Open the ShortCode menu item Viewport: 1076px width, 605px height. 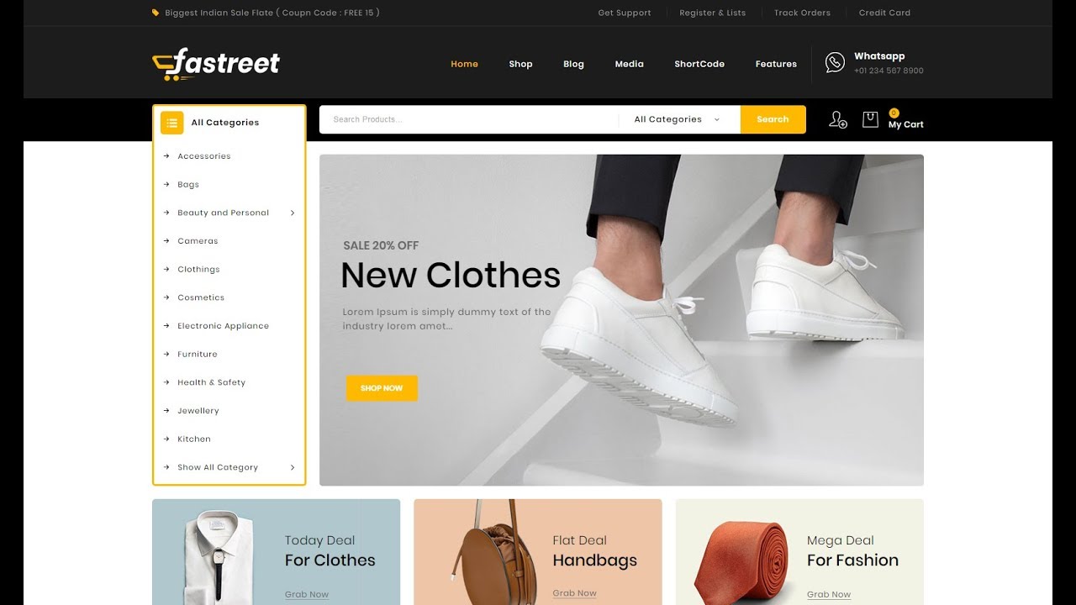[x=699, y=64]
